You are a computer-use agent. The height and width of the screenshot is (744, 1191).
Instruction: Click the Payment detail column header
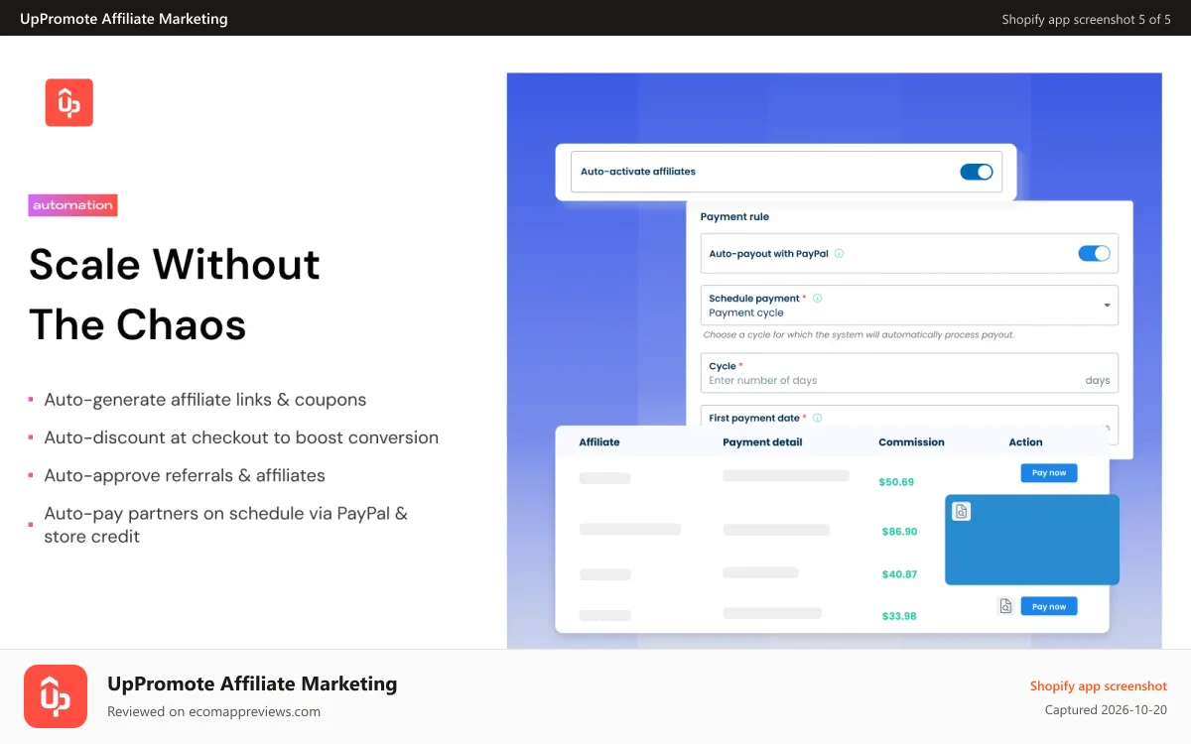tap(762, 442)
